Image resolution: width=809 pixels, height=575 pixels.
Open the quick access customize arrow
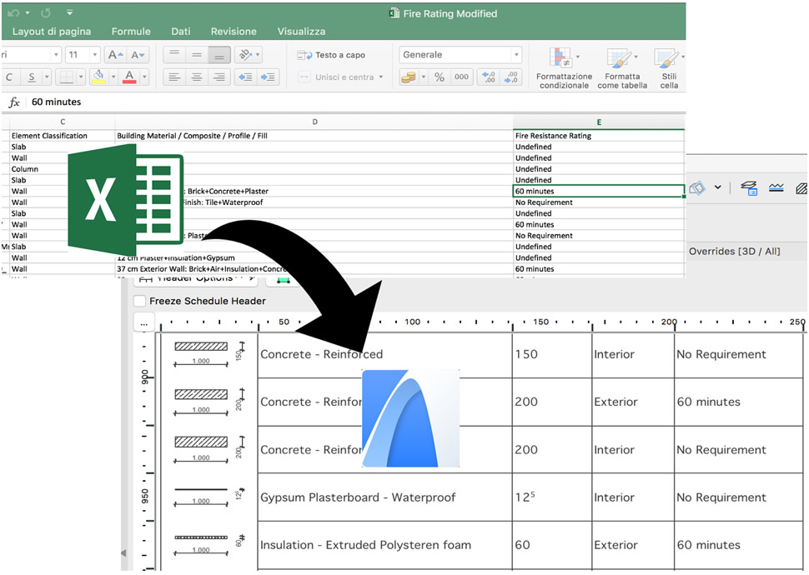click(x=70, y=12)
